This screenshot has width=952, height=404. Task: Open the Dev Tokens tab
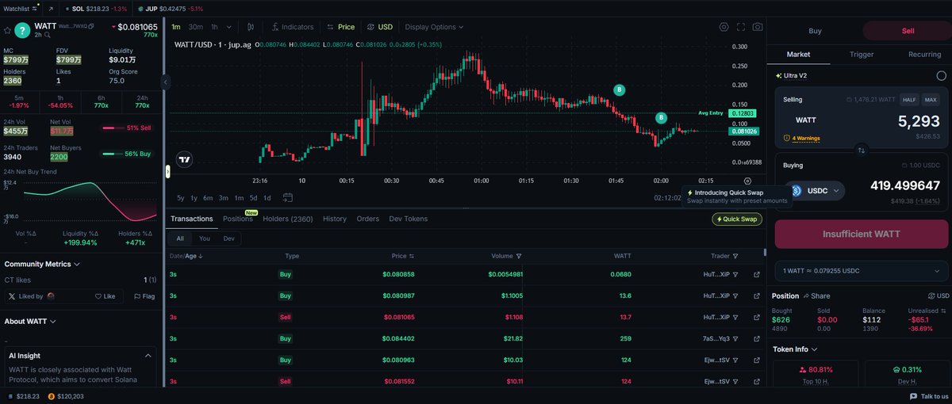point(408,219)
